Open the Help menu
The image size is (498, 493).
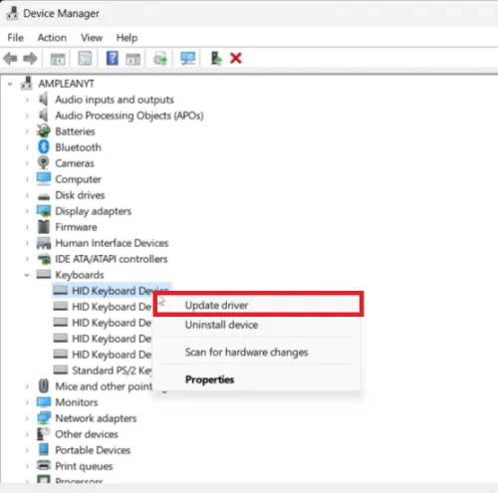pos(126,38)
